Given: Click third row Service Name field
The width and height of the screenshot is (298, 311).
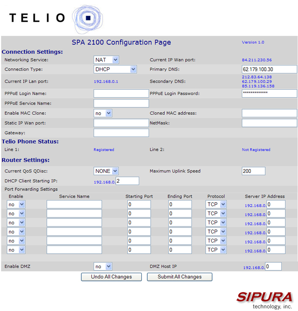Looking at the screenshot, I should (x=74, y=223).
